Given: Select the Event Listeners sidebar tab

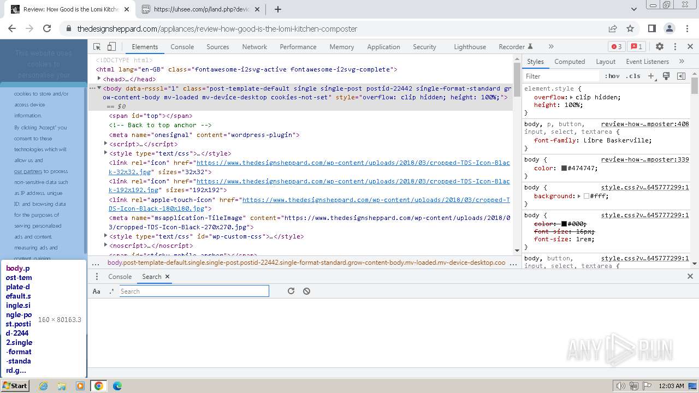Looking at the screenshot, I should (x=647, y=62).
